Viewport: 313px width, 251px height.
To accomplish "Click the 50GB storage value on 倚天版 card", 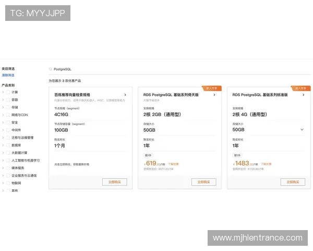I will (x=149, y=130).
